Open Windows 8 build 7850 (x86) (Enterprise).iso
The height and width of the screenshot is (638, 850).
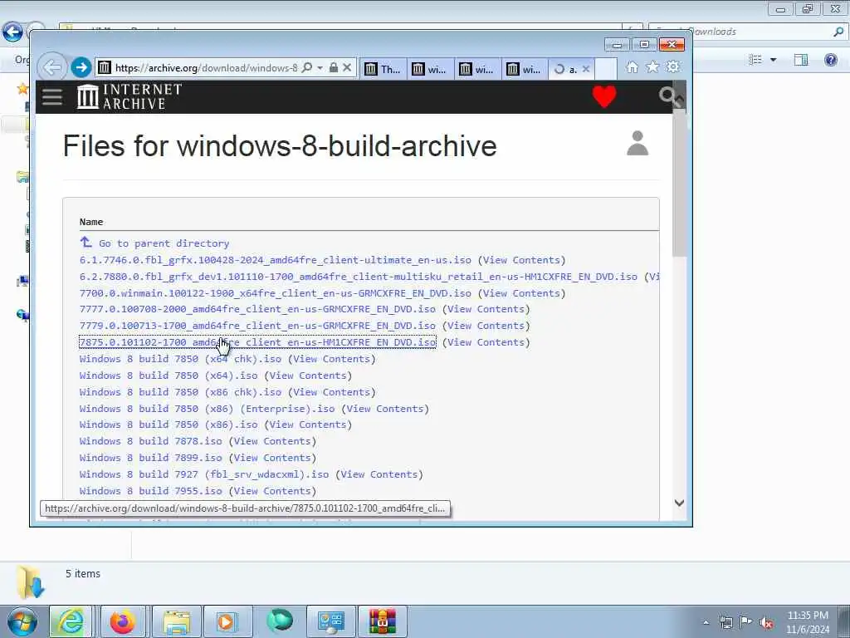click(x=207, y=409)
